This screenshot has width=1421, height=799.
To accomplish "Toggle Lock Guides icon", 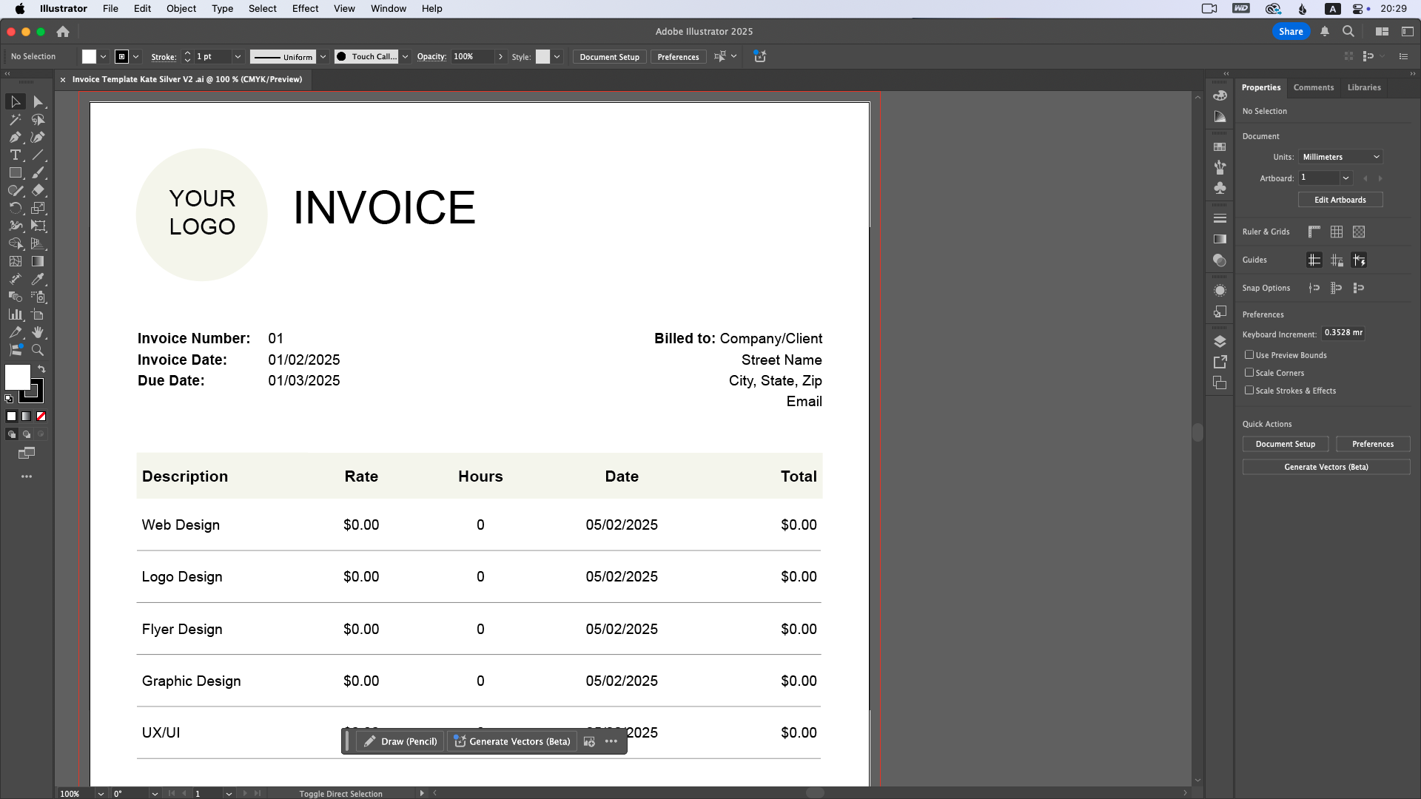I will click(1337, 260).
